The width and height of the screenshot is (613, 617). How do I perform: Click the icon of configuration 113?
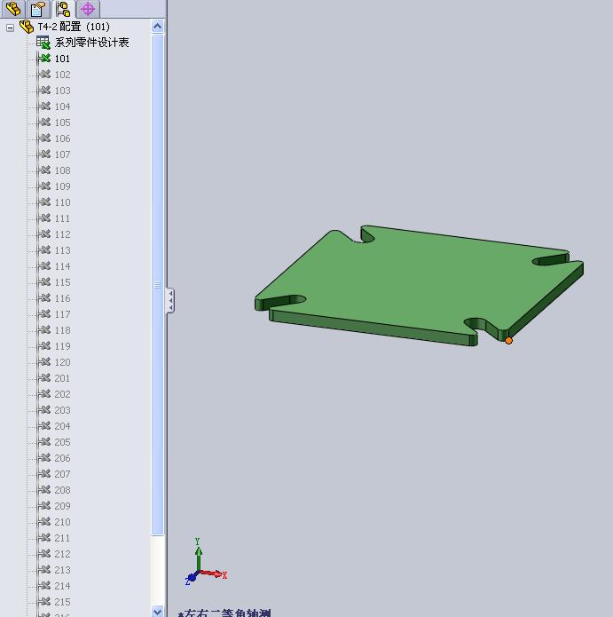[44, 250]
